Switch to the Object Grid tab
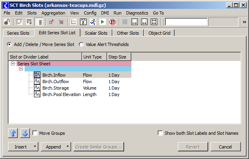This screenshot has width=249, height=159. (x=159, y=33)
